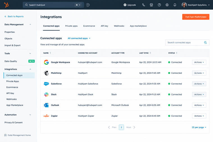Switch to the Connected apps tab
Viewport: 213px width, 142px height.
pyautogui.click(x=51, y=26)
